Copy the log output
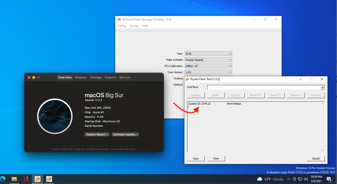The image size is (337, 184). [196, 158]
